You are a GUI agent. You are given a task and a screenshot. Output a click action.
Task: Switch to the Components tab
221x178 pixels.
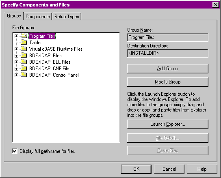[38, 17]
